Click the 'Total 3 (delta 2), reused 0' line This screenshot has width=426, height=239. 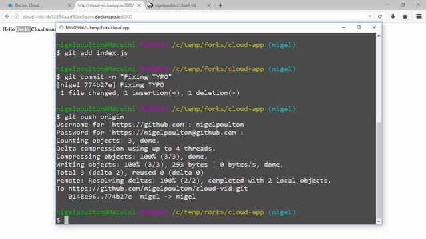[x=130, y=173]
